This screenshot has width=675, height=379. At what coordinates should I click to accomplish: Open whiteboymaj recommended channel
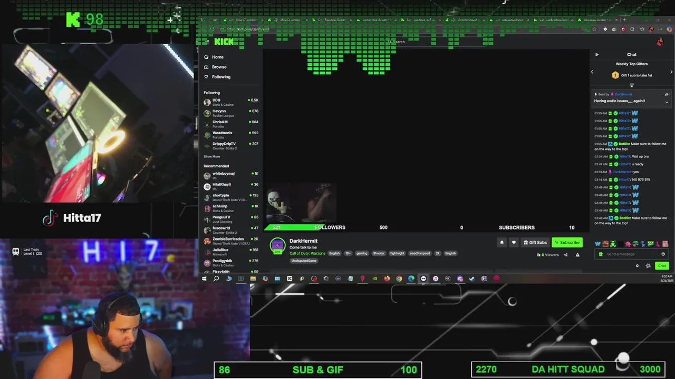[x=231, y=175]
